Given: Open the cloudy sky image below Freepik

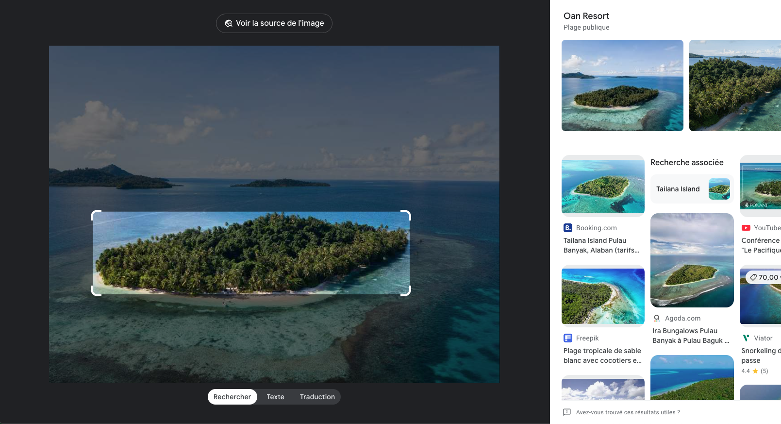Looking at the screenshot, I should 603,388.
